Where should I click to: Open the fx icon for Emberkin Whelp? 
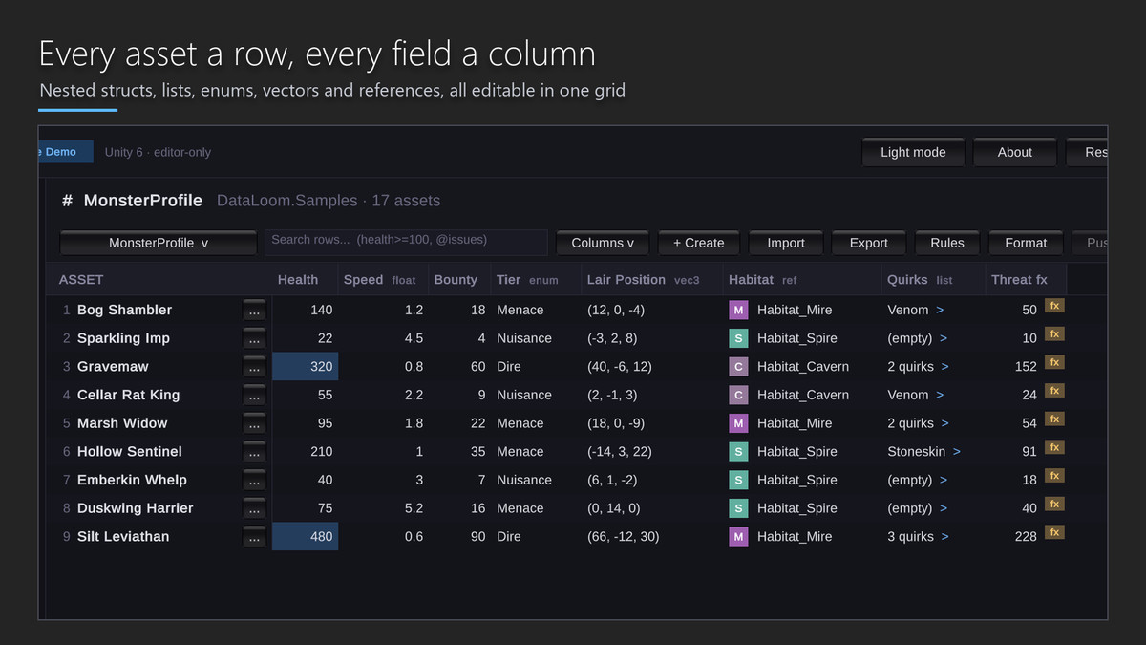1054,476
